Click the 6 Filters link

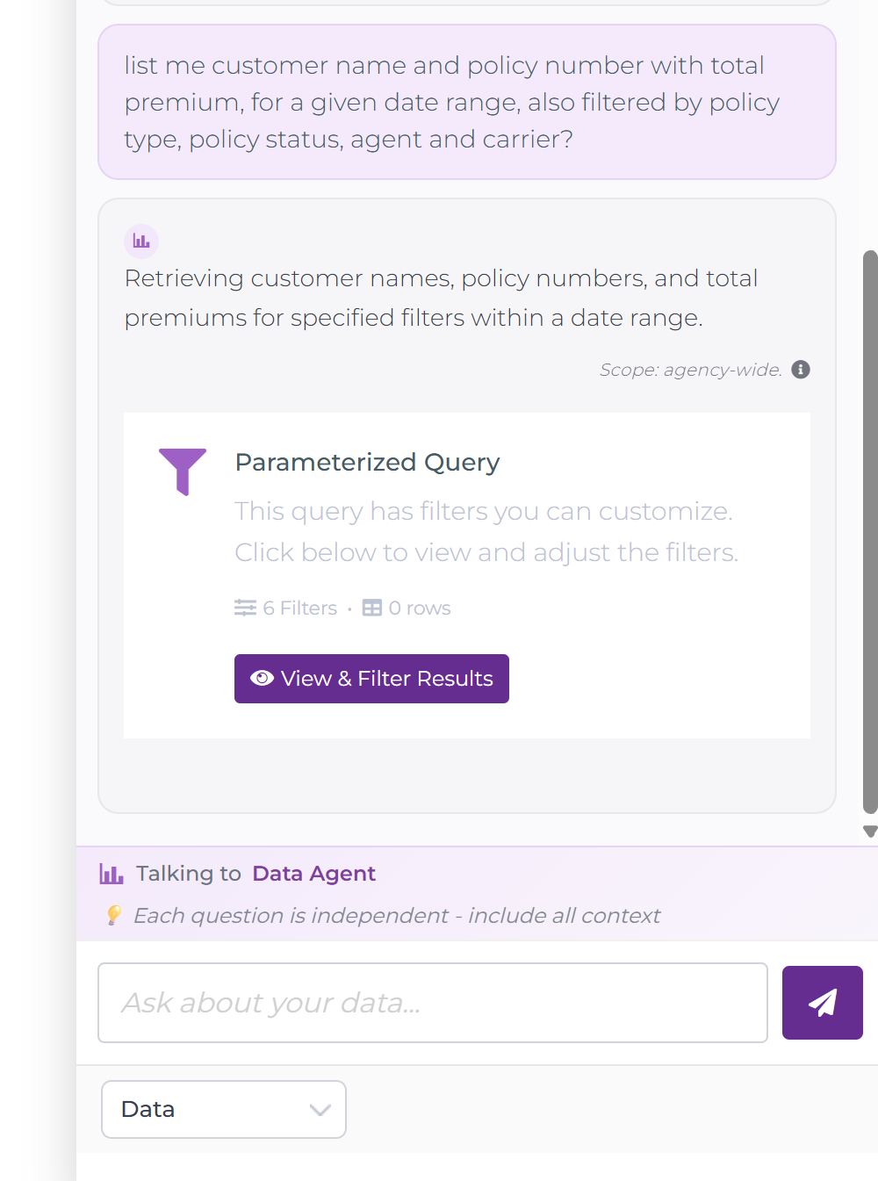tap(300, 607)
